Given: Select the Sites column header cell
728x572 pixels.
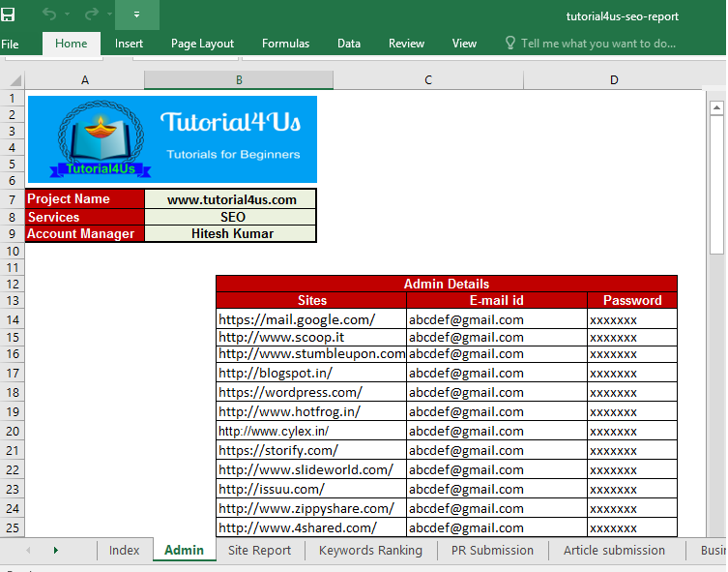Looking at the screenshot, I should click(311, 300).
